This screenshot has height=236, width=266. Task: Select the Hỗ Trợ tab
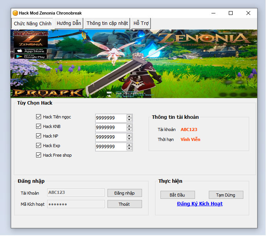[x=141, y=23]
